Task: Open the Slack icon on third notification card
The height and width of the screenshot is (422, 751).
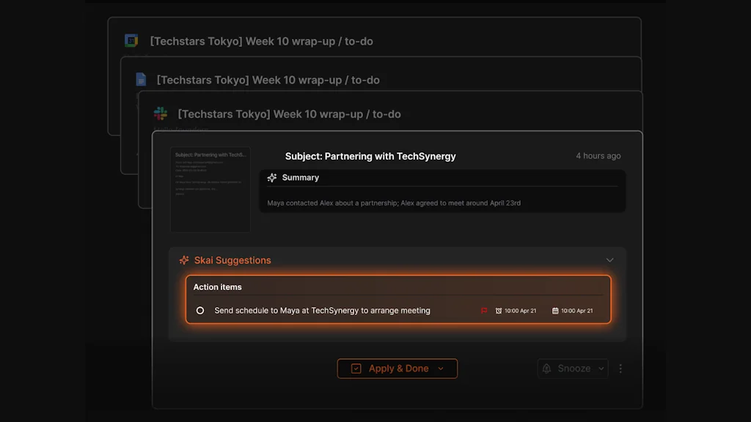Action: point(159,114)
